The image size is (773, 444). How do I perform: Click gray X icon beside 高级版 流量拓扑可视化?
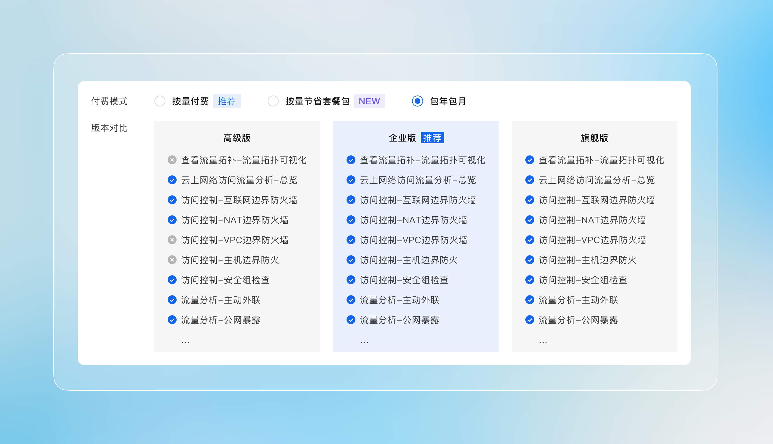click(172, 160)
